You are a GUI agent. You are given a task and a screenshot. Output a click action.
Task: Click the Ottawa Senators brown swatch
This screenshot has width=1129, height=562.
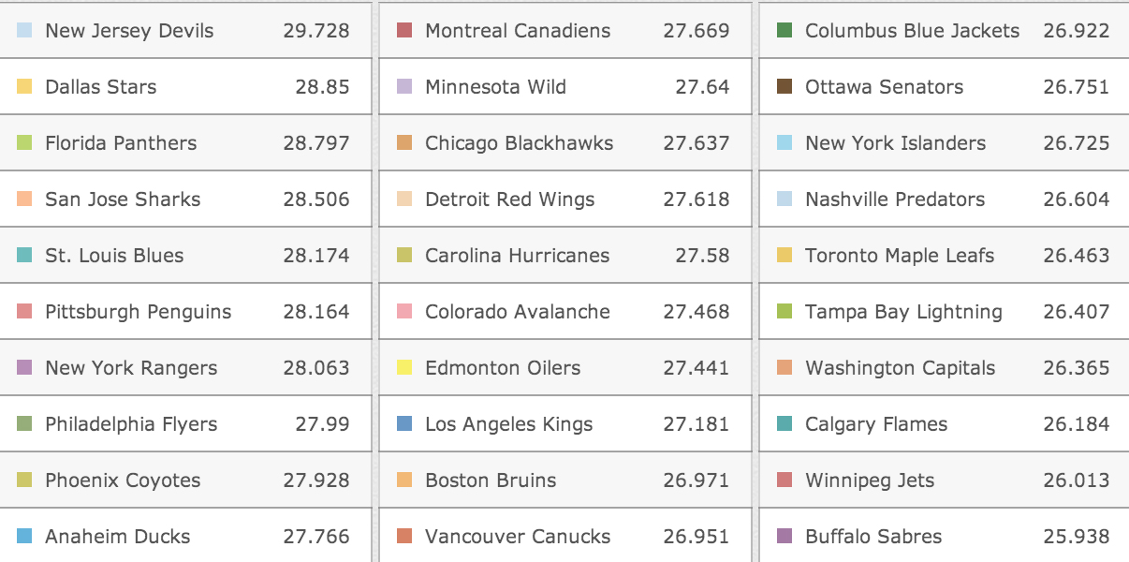(x=785, y=87)
